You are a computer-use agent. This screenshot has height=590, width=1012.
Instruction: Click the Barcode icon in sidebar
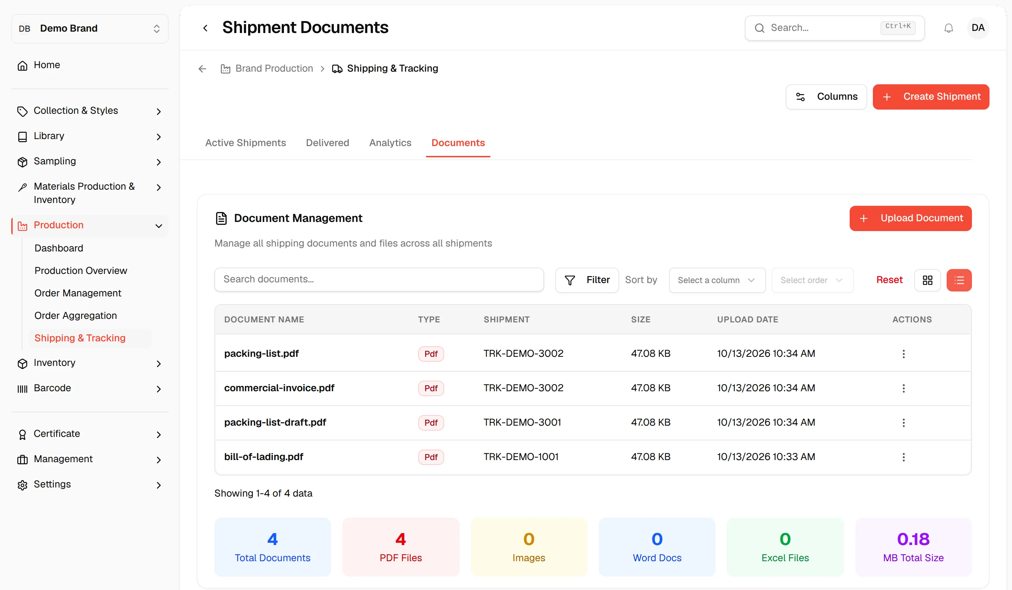22,389
